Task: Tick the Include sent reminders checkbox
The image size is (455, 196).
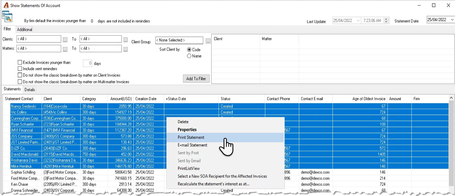Action: pyautogui.click(x=20, y=69)
